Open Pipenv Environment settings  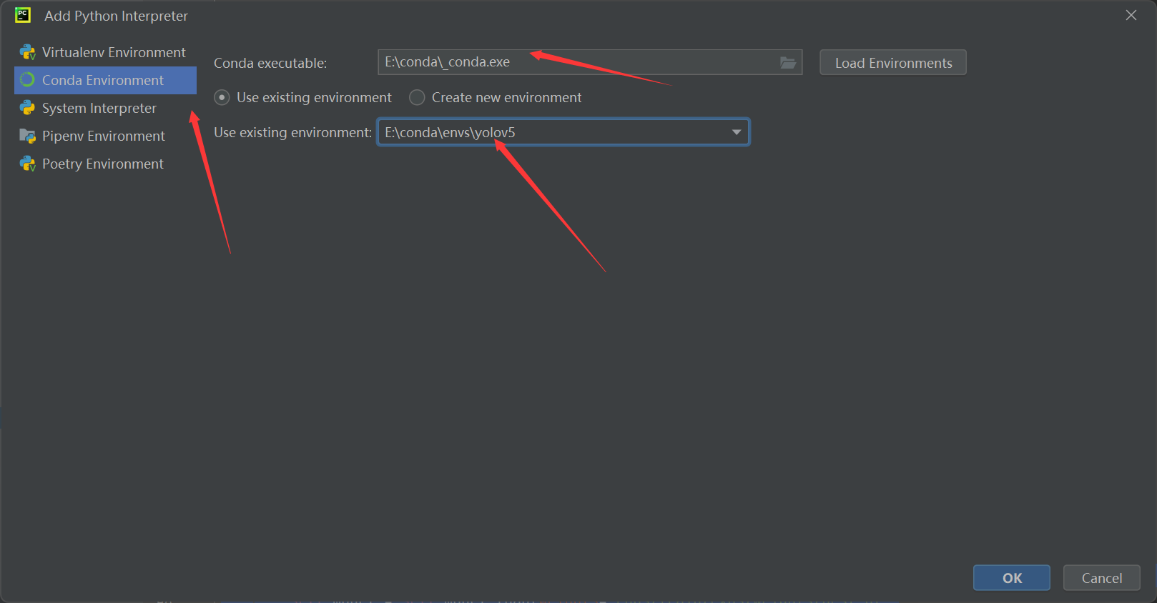pyautogui.click(x=105, y=136)
